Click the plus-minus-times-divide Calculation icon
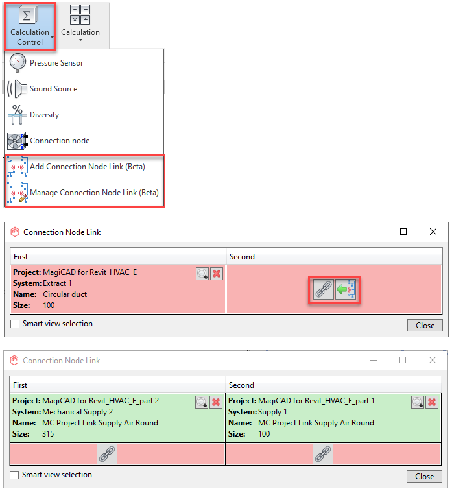The height and width of the screenshot is (491, 452). click(x=80, y=15)
